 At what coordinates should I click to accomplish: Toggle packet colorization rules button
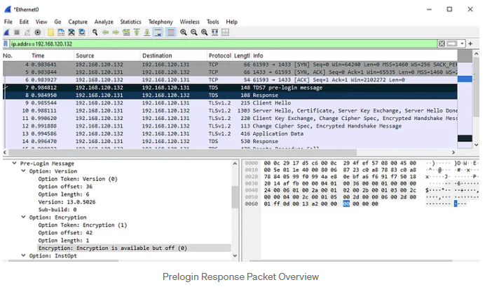171,32
